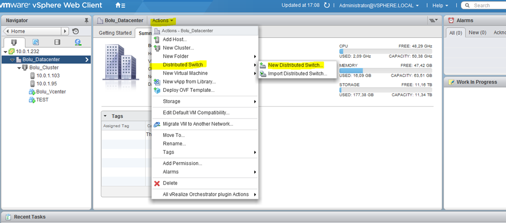Click the Storage usage bar
The image size is (506, 223).
(386, 90)
